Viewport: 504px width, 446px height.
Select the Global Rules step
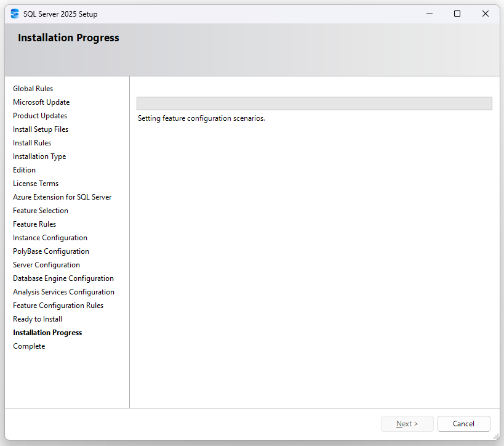[33, 88]
